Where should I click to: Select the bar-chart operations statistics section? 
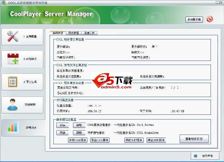click(23, 128)
